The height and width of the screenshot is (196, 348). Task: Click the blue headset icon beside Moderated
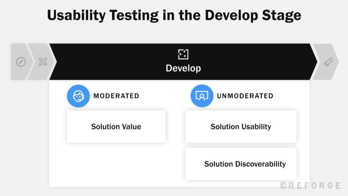[78, 96]
